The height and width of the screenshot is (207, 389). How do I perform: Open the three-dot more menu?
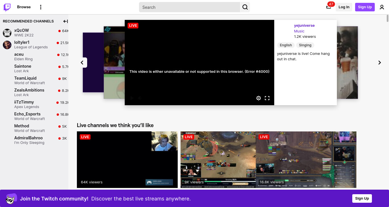point(41,7)
